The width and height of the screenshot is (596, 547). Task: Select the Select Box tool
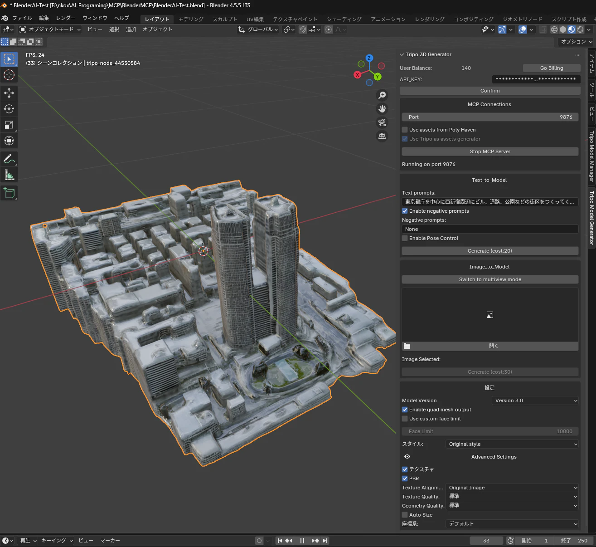[9, 59]
